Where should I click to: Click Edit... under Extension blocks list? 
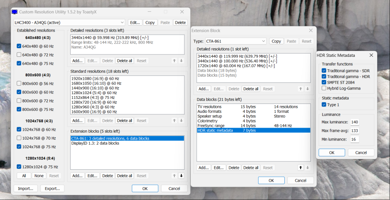pyautogui.click(x=92, y=176)
